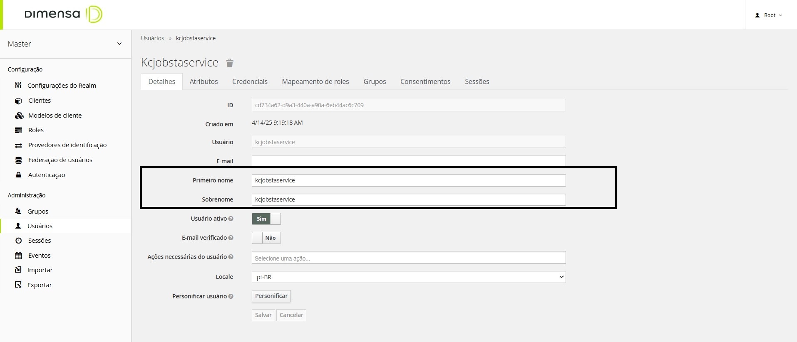Click the Personificar button

pyautogui.click(x=271, y=296)
